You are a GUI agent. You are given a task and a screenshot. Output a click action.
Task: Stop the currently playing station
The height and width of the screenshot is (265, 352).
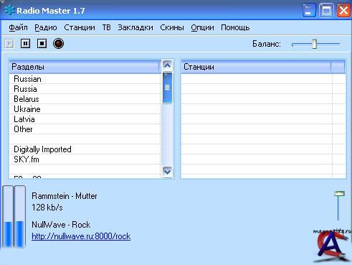[x=42, y=44]
